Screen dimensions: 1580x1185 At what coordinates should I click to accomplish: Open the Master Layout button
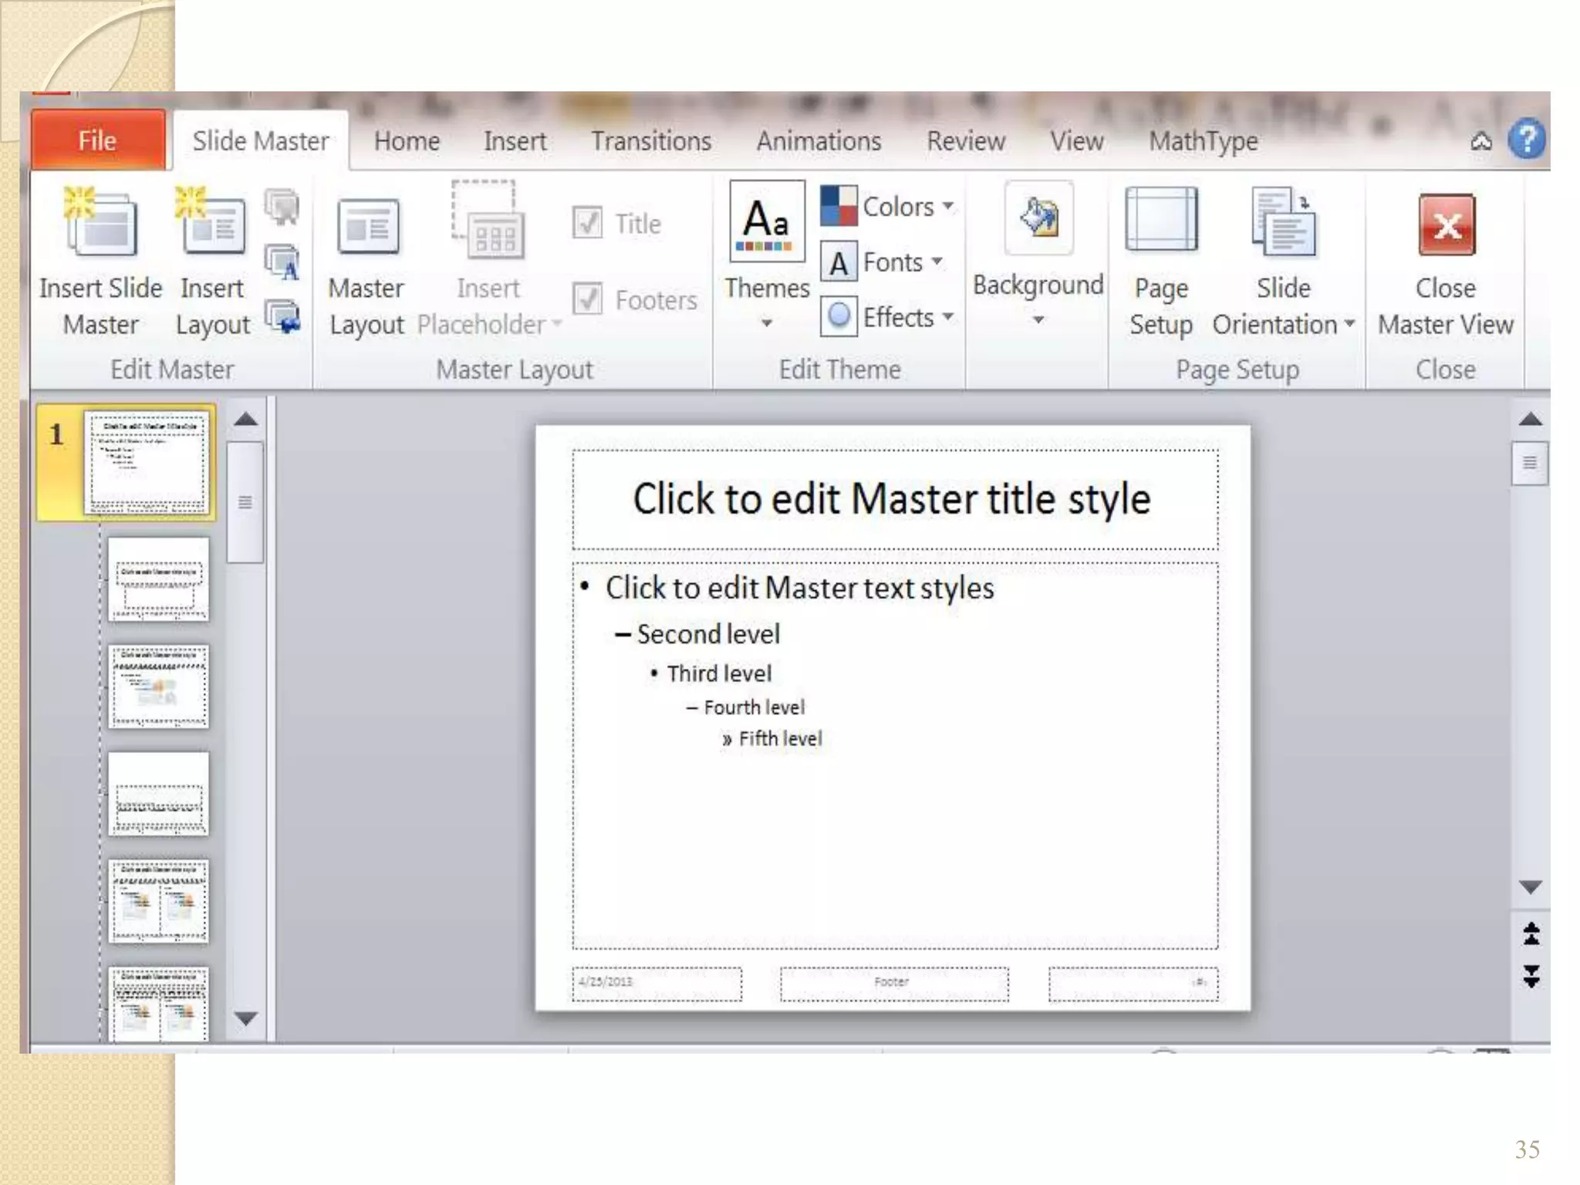click(367, 225)
